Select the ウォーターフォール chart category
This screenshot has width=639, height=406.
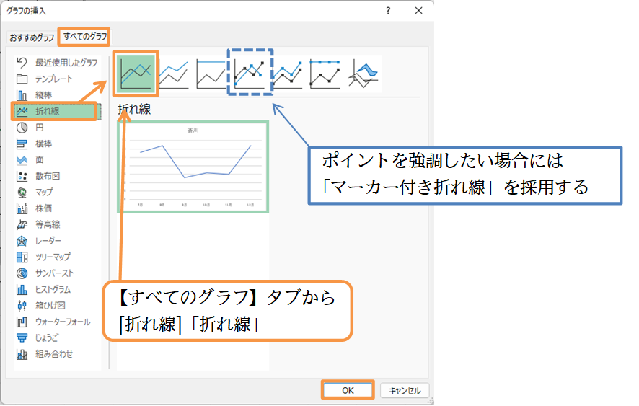pos(57,322)
